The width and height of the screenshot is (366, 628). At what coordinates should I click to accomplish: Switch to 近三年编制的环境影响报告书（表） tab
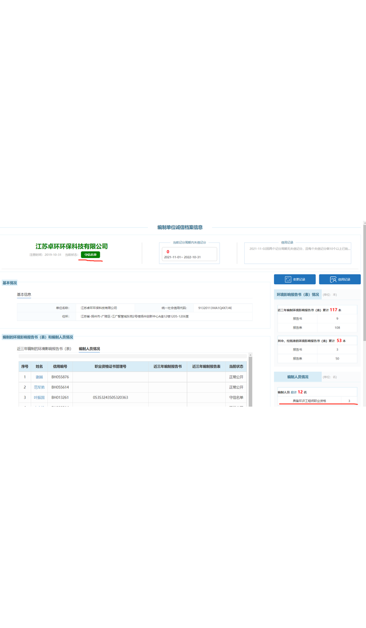(x=44, y=349)
